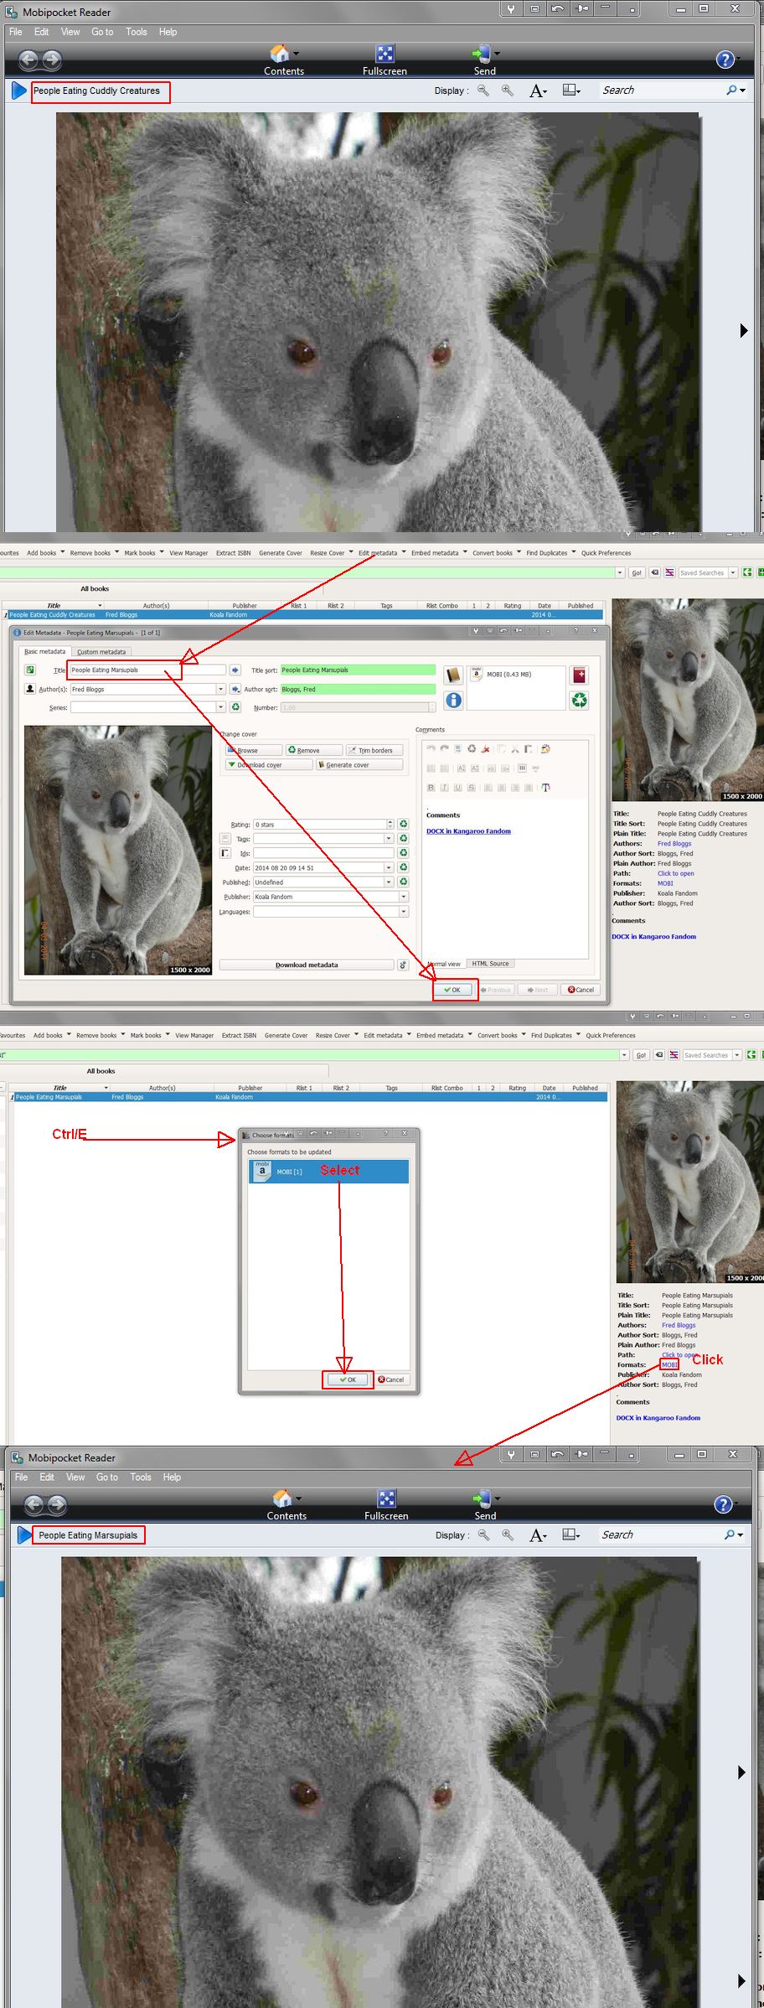Click Download metadata button
Viewport: 764px width, 2008px height.
(307, 965)
